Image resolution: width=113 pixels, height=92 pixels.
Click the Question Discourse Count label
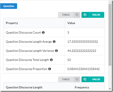23,33
